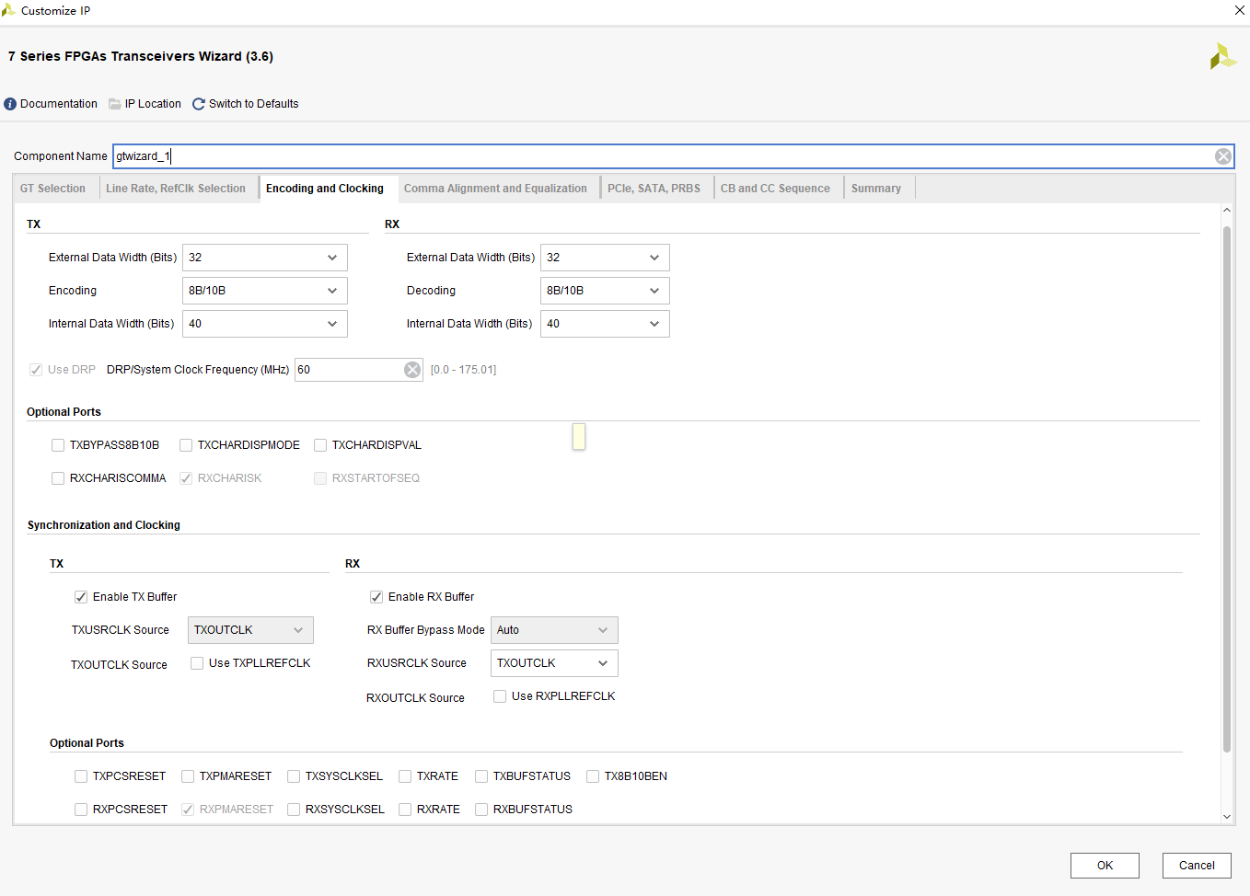Screen dimensions: 1250x896
Task: Click the IP Location link
Action: click(153, 104)
